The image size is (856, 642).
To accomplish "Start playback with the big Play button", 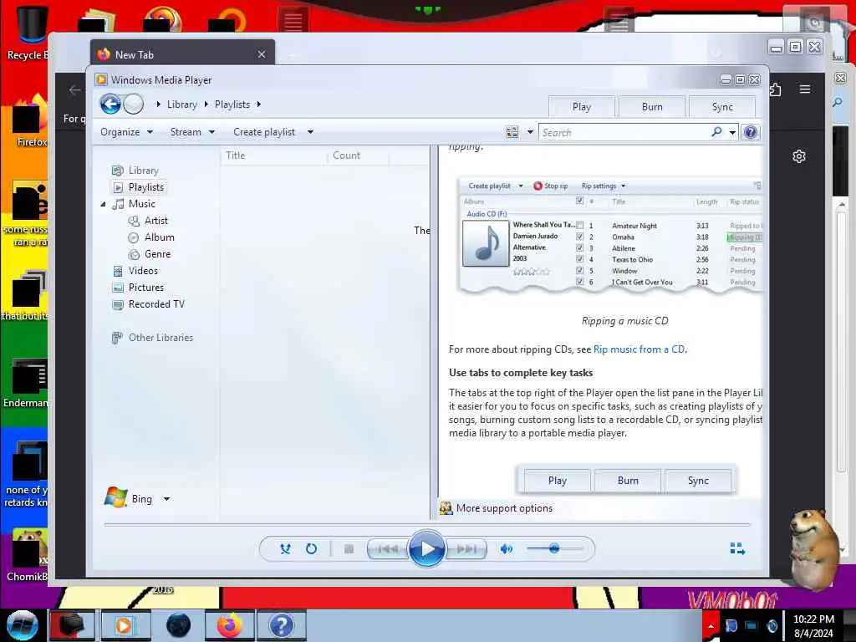I will (426, 548).
